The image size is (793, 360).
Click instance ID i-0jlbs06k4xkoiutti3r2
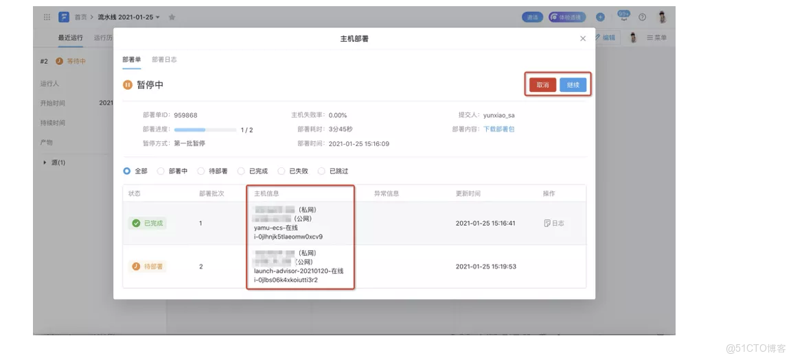click(x=286, y=280)
